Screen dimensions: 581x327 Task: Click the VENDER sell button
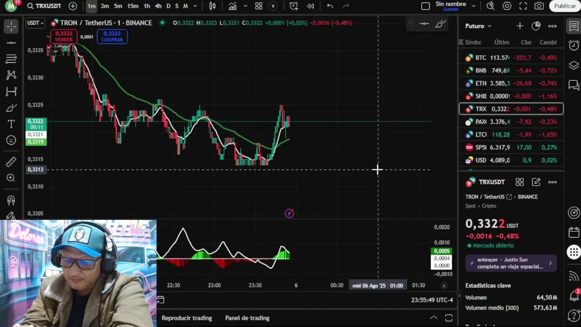coord(64,36)
